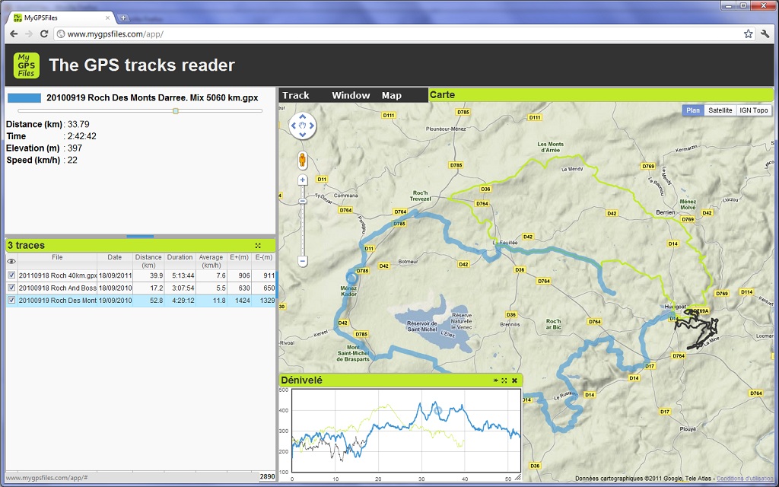
Task: Select the 20110918 Roch 40km.gpx file name
Action: coord(58,275)
